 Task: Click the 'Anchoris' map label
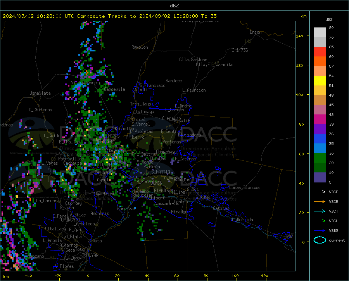point(100,214)
